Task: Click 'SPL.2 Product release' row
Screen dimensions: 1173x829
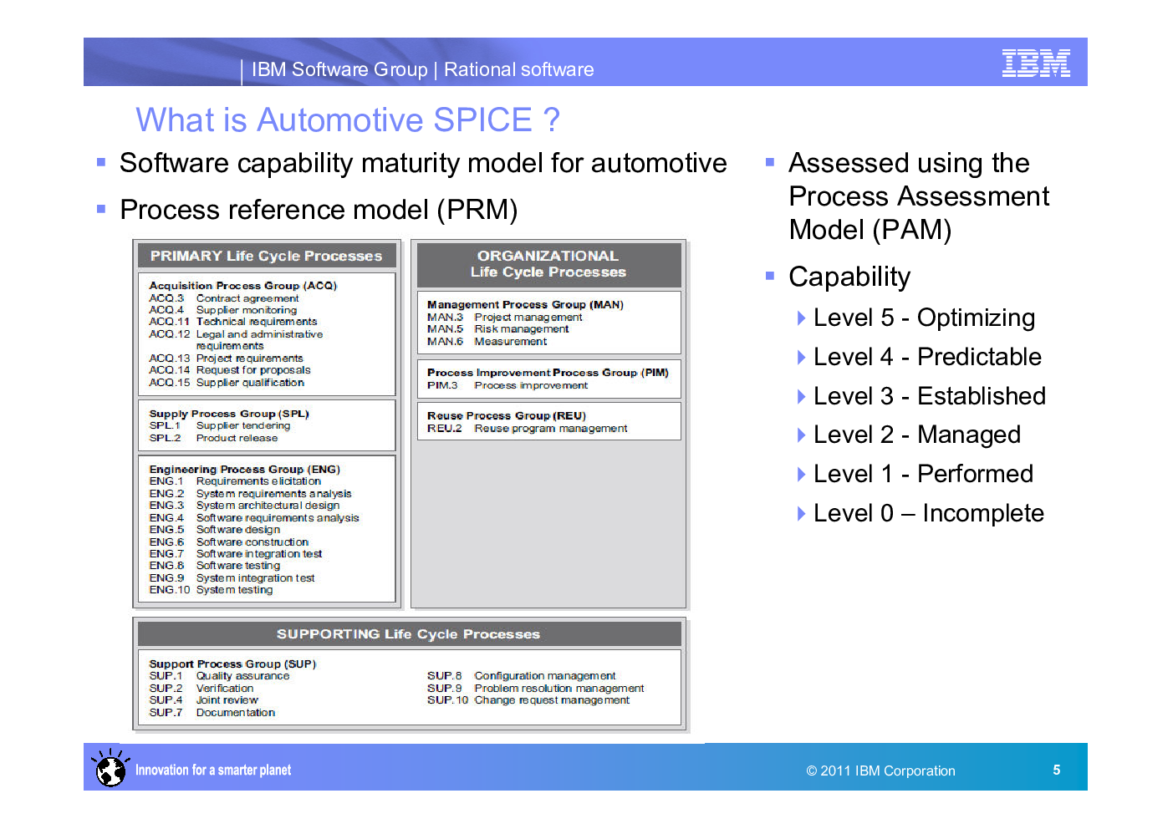Action: pyautogui.click(x=213, y=438)
